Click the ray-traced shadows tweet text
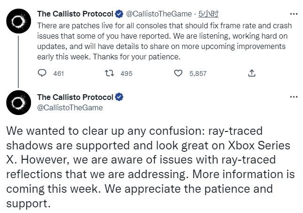This screenshot has height=213, width=303. point(150,167)
